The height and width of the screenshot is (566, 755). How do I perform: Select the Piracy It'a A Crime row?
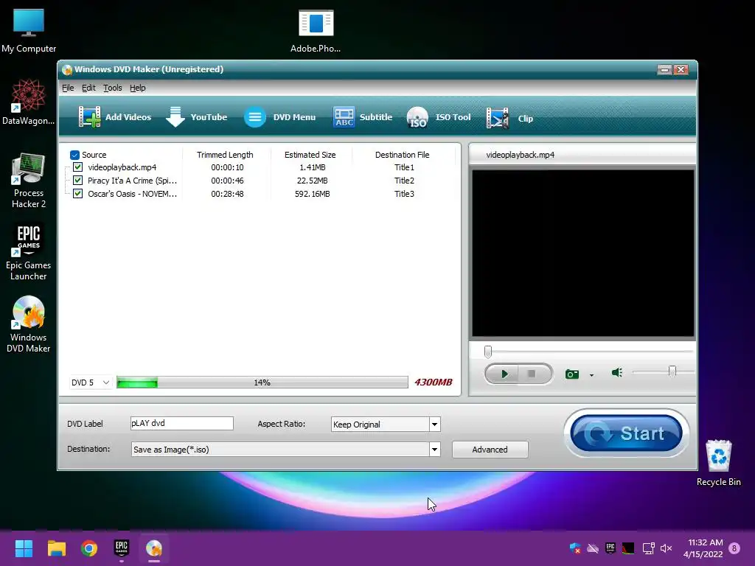point(260,181)
